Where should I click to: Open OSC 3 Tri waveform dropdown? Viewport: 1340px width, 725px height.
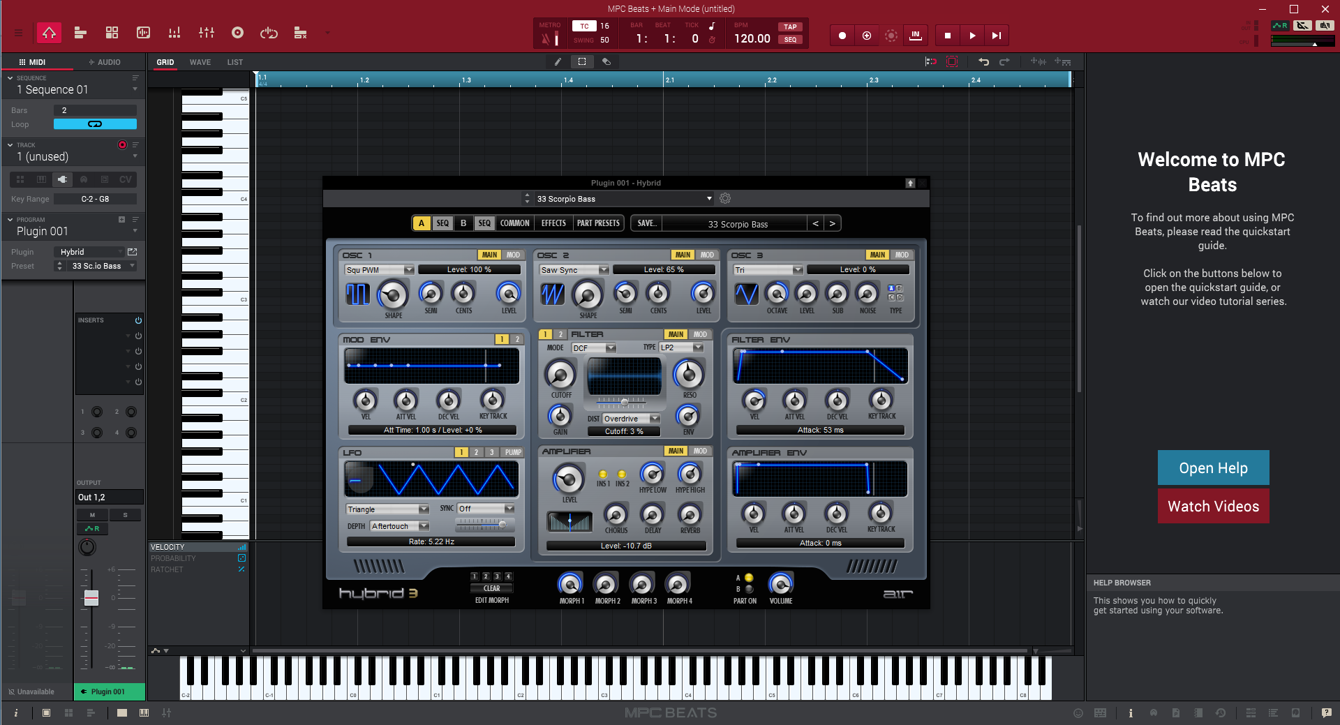click(768, 270)
